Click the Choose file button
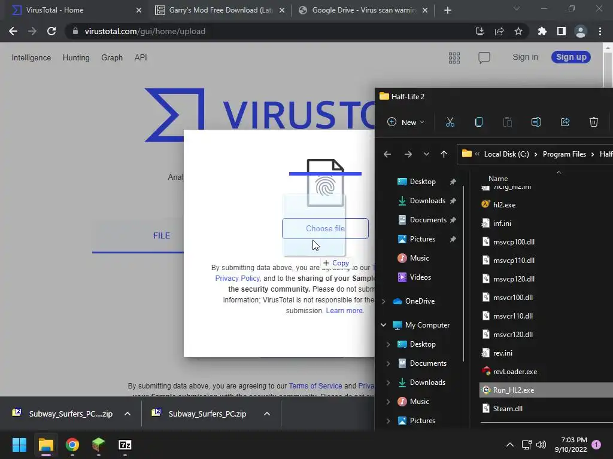This screenshot has height=459, width=613. tap(325, 229)
